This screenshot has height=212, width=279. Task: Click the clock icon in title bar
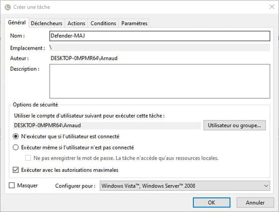coord(8,7)
